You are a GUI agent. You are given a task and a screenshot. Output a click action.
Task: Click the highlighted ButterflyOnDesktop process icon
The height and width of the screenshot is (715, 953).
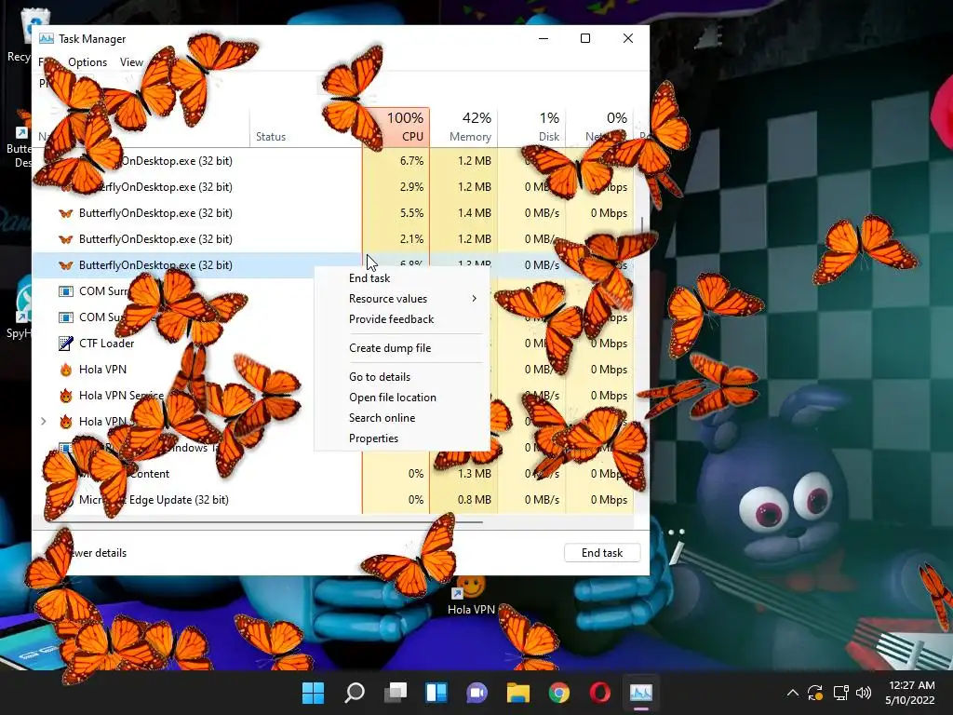[x=66, y=265]
